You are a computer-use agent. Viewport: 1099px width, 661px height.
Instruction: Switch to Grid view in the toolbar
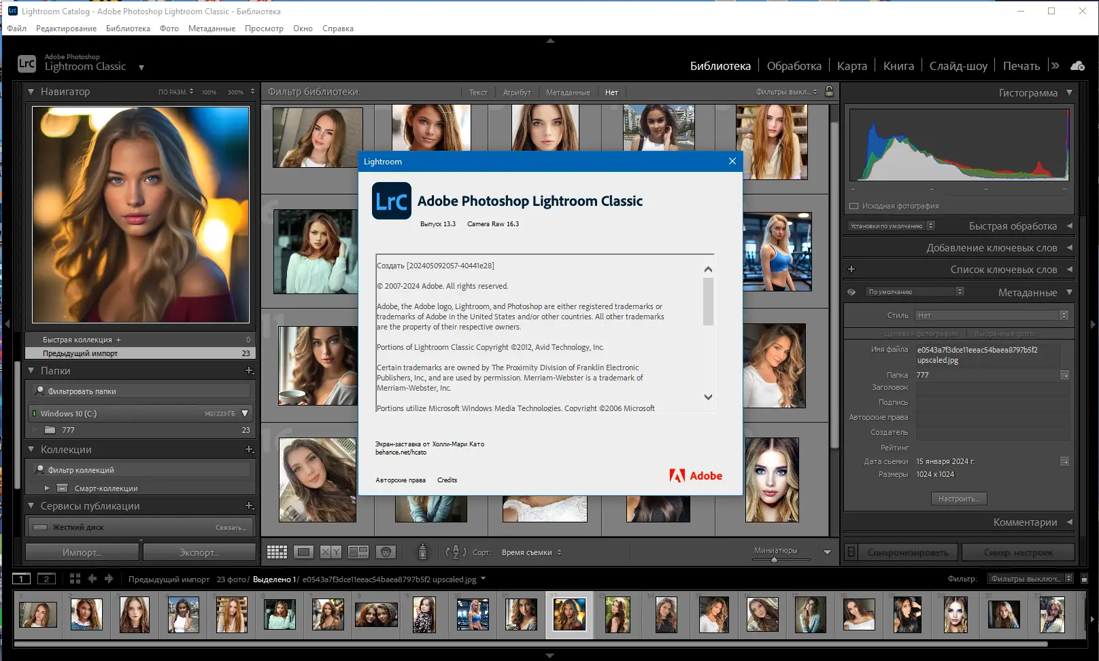277,552
